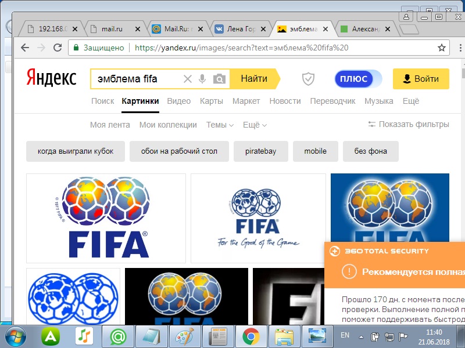Viewport: 465px width, 348px height.
Task: Open the green A app in taskbar
Action: point(51,336)
